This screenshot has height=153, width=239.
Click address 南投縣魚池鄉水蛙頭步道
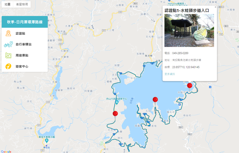coord(187,60)
